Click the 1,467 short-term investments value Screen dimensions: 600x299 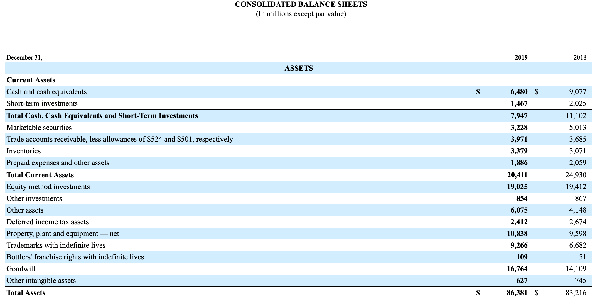pos(519,103)
